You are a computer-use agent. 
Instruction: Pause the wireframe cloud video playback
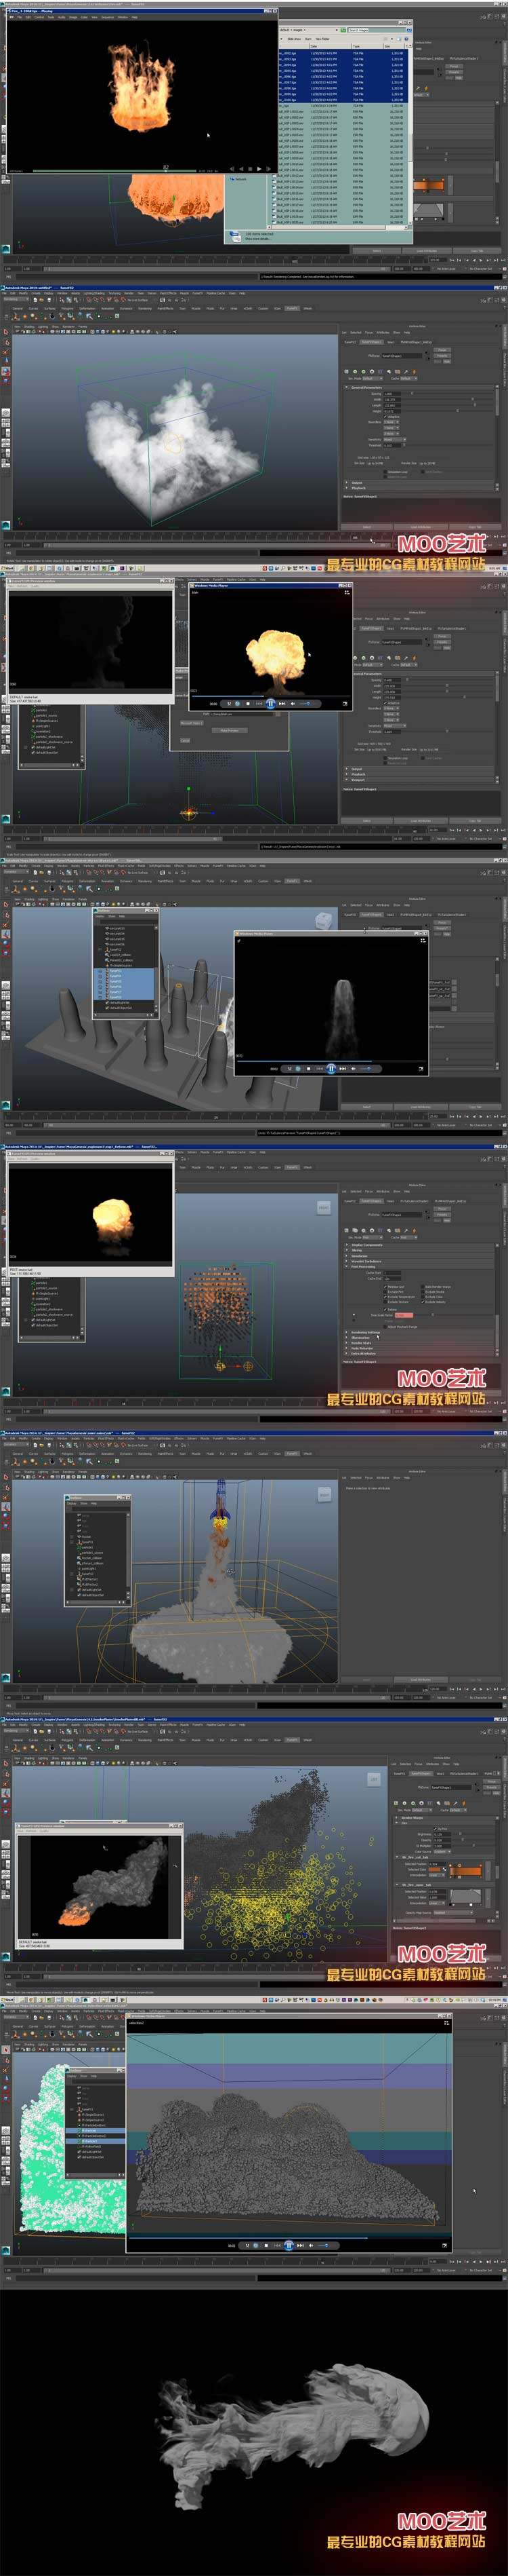(289, 2245)
